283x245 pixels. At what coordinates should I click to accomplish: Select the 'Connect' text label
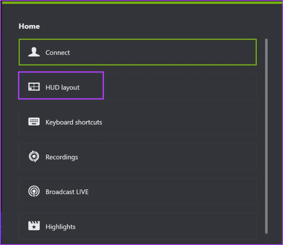[x=58, y=53]
